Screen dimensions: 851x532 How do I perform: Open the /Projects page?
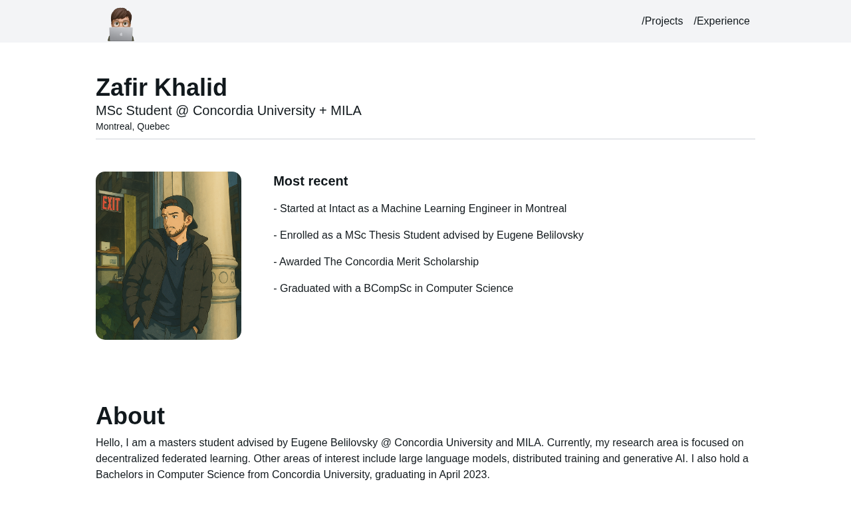tap(662, 21)
